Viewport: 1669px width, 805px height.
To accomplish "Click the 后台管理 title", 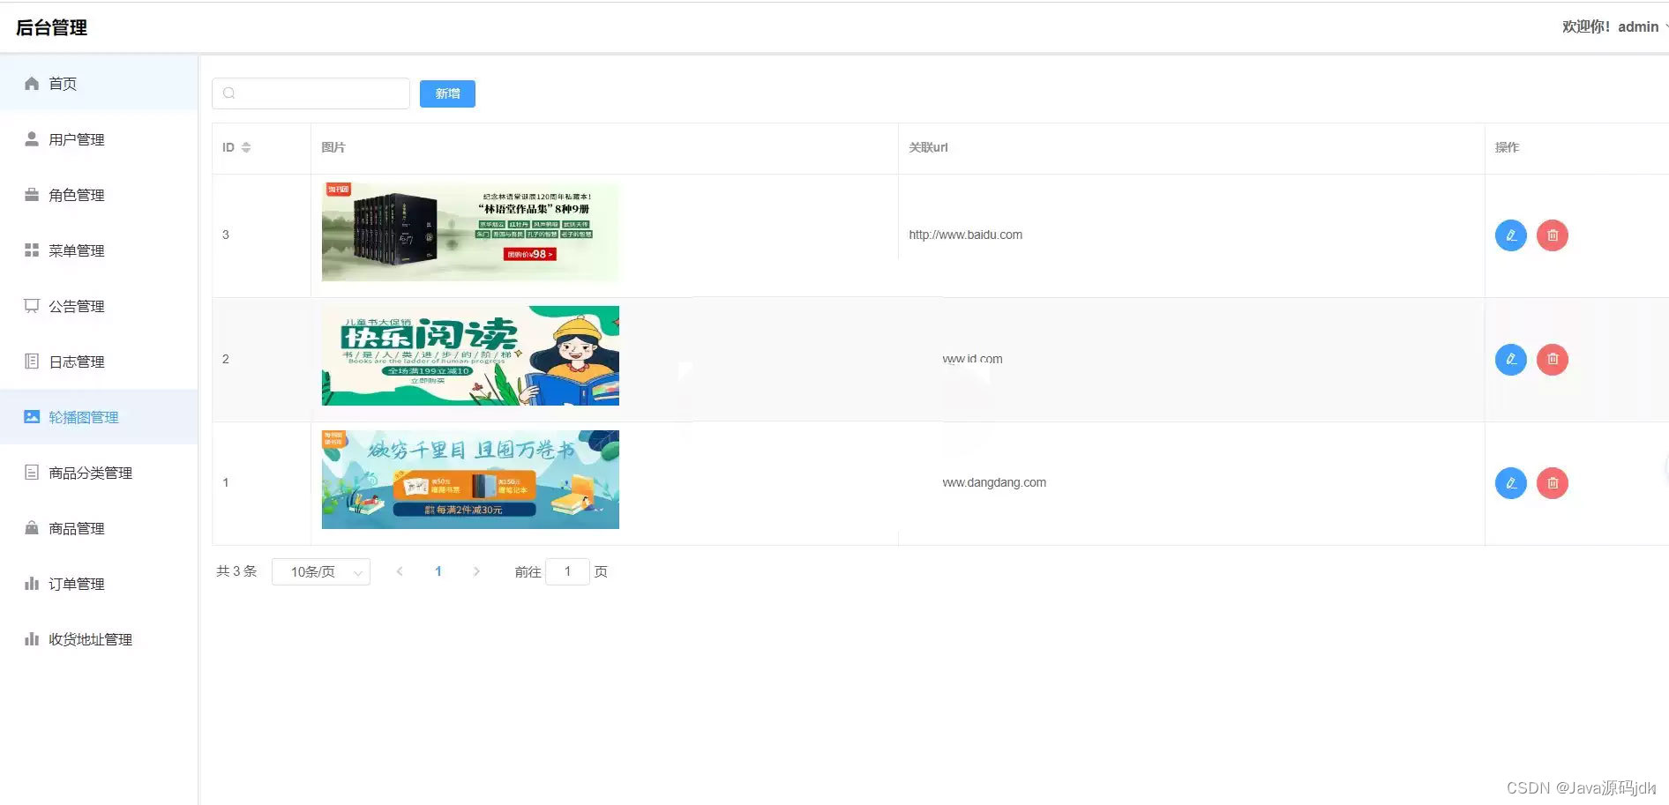I will [x=51, y=27].
